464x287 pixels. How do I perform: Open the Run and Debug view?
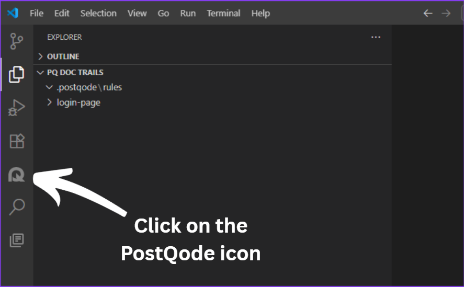point(17,108)
